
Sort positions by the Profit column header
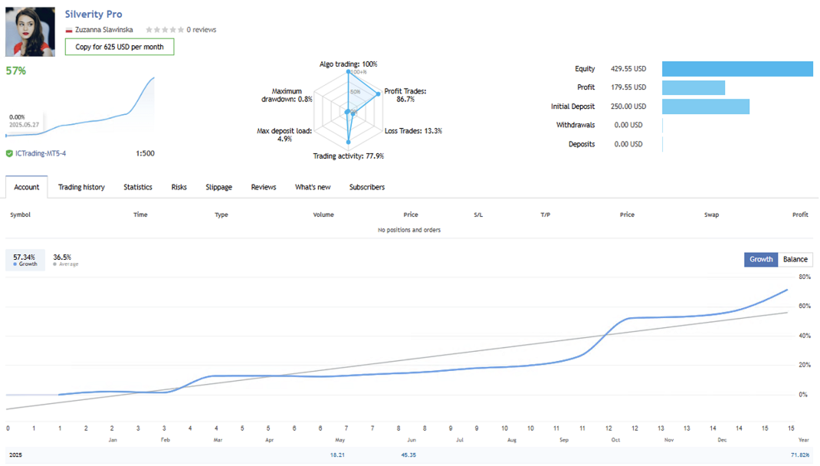(800, 215)
